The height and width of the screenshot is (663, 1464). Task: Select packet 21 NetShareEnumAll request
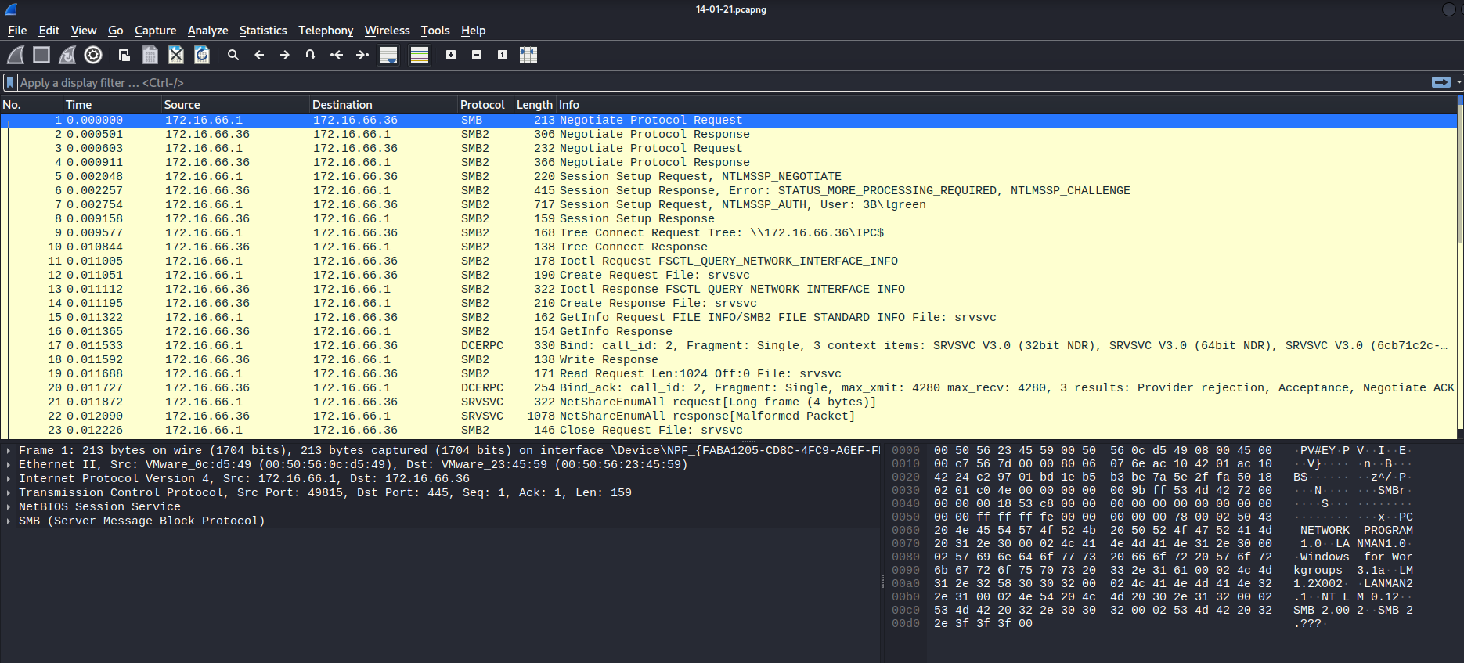tap(728, 402)
